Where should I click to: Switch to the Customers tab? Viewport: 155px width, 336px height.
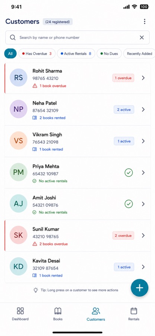click(x=96, y=314)
